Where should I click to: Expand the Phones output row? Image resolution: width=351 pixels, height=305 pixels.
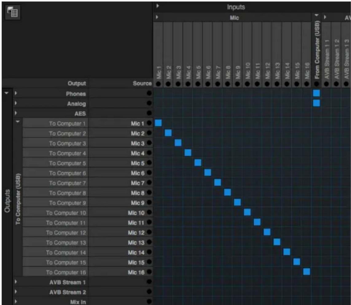pyautogui.click(x=16, y=93)
